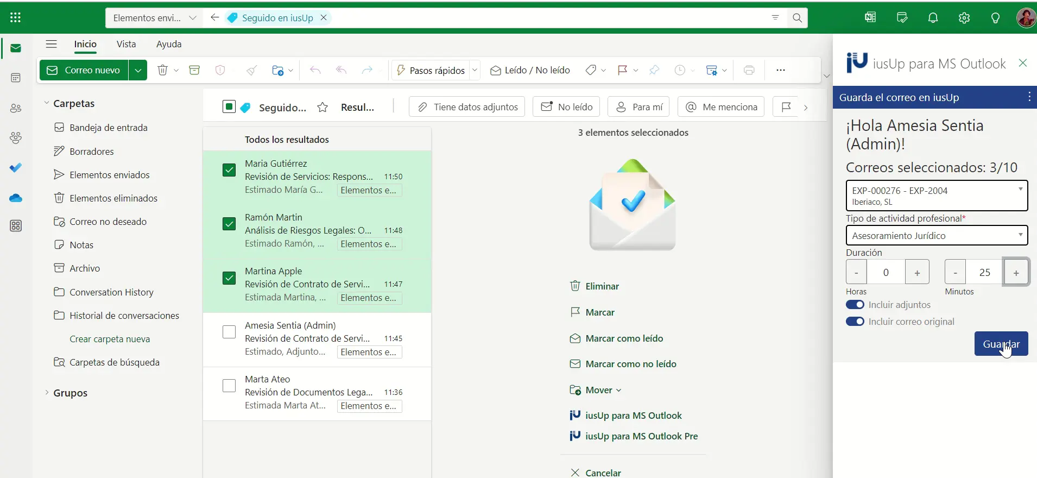Open the Ayuda tab
The width and height of the screenshot is (1037, 478).
click(x=169, y=44)
